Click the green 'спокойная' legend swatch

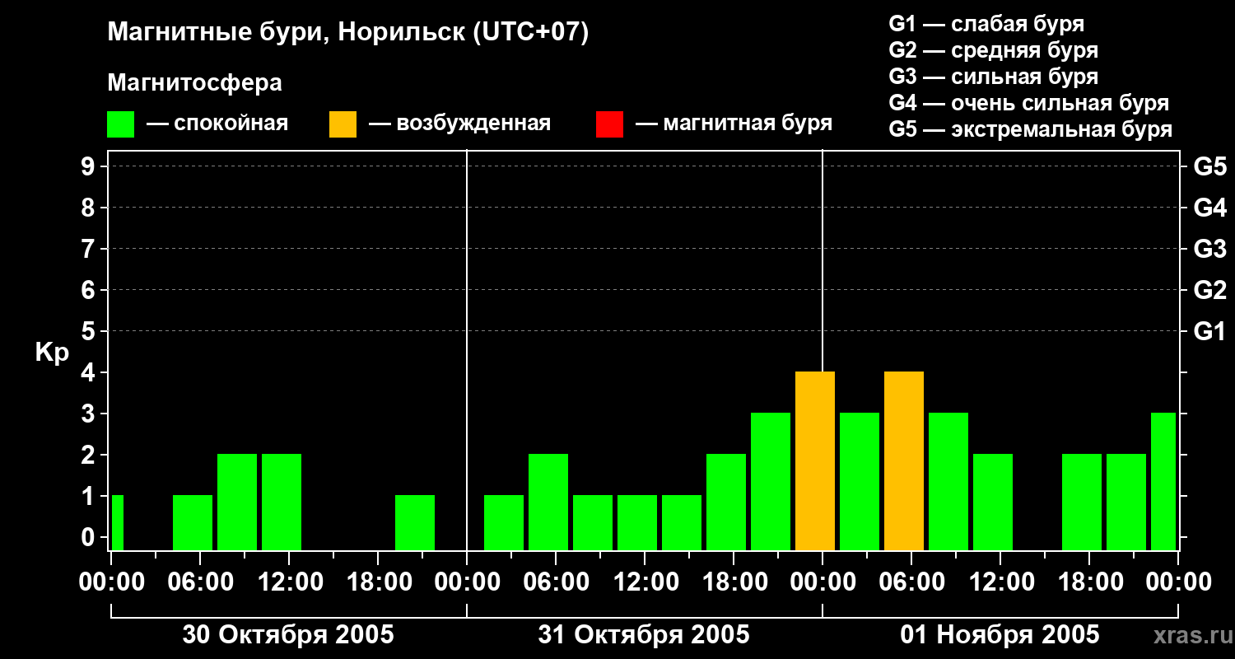click(x=120, y=124)
